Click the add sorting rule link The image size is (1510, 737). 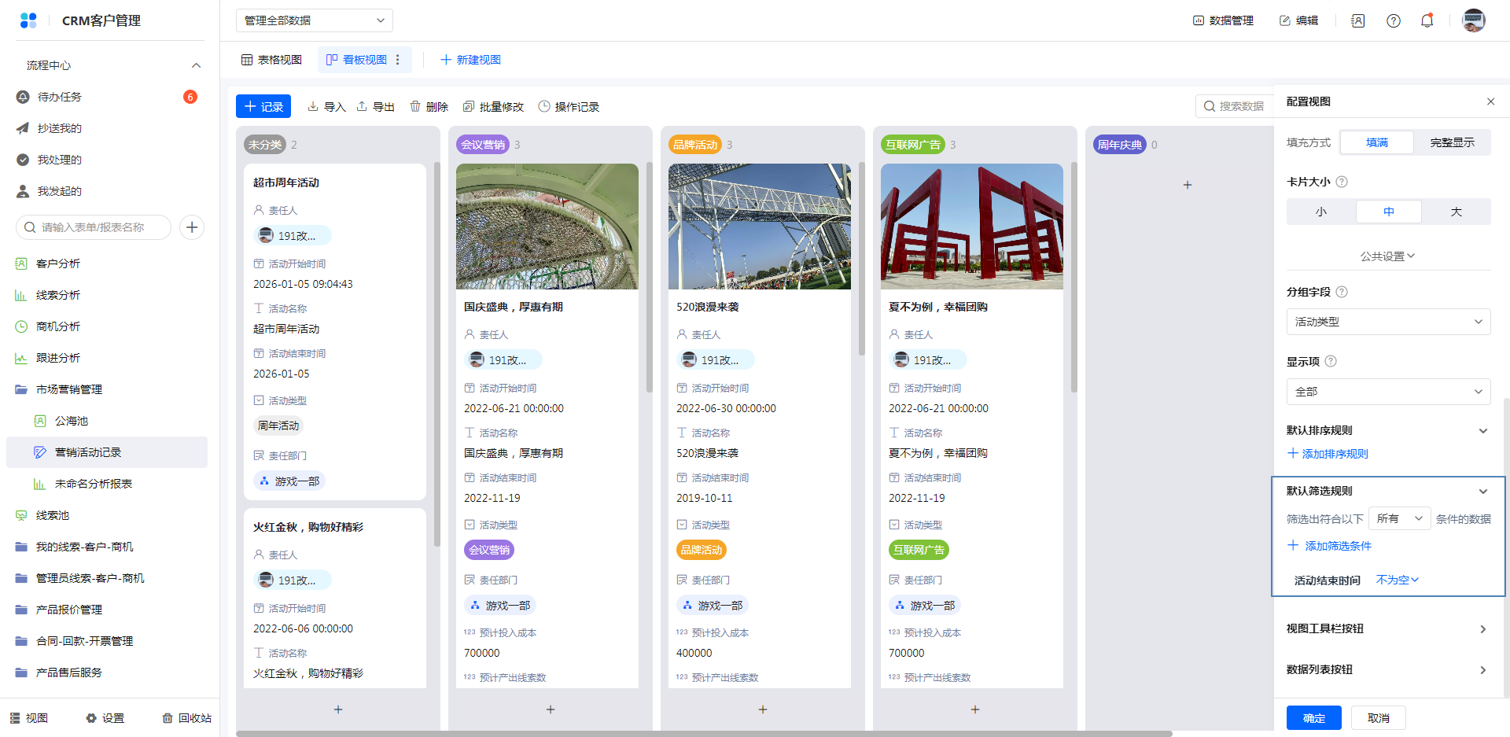pyautogui.click(x=1328, y=454)
